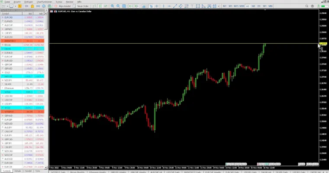Select the standard arrow cursor tool

pyautogui.click(x=151, y=6)
